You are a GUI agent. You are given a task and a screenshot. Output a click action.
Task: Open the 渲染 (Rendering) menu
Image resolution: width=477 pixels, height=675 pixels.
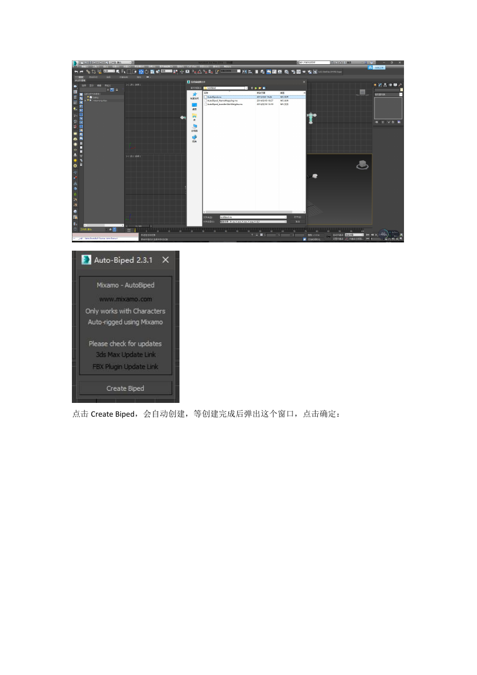pyautogui.click(x=181, y=67)
